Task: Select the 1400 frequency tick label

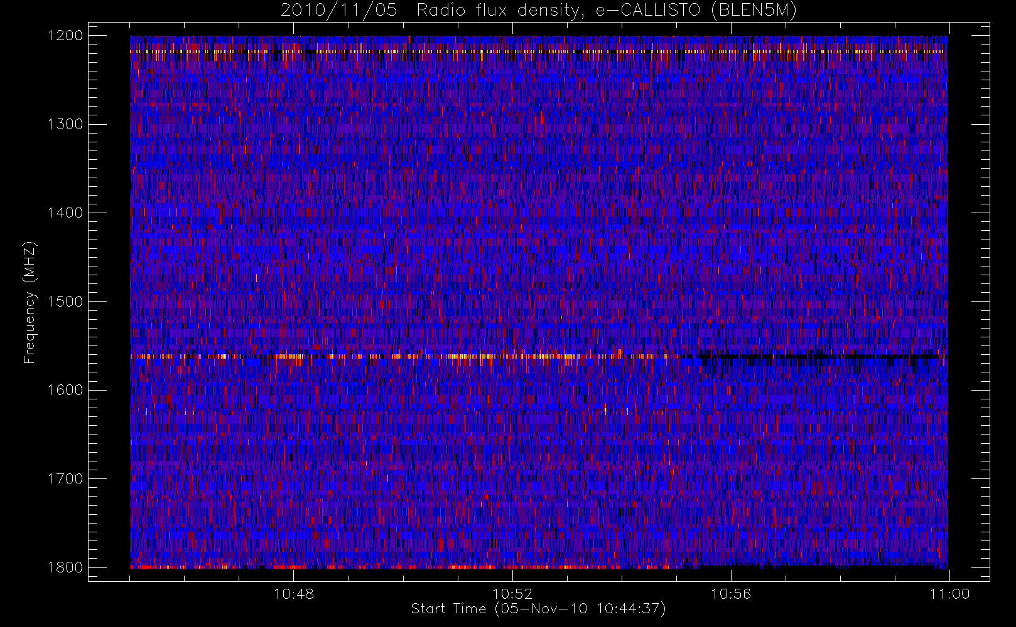Action: coord(65,213)
